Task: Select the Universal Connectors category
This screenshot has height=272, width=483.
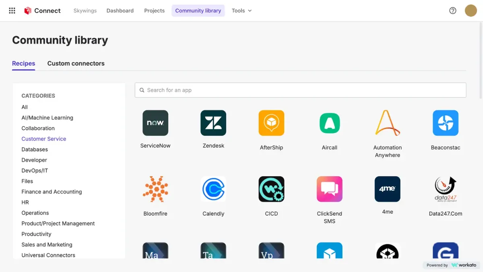Action: [48, 255]
